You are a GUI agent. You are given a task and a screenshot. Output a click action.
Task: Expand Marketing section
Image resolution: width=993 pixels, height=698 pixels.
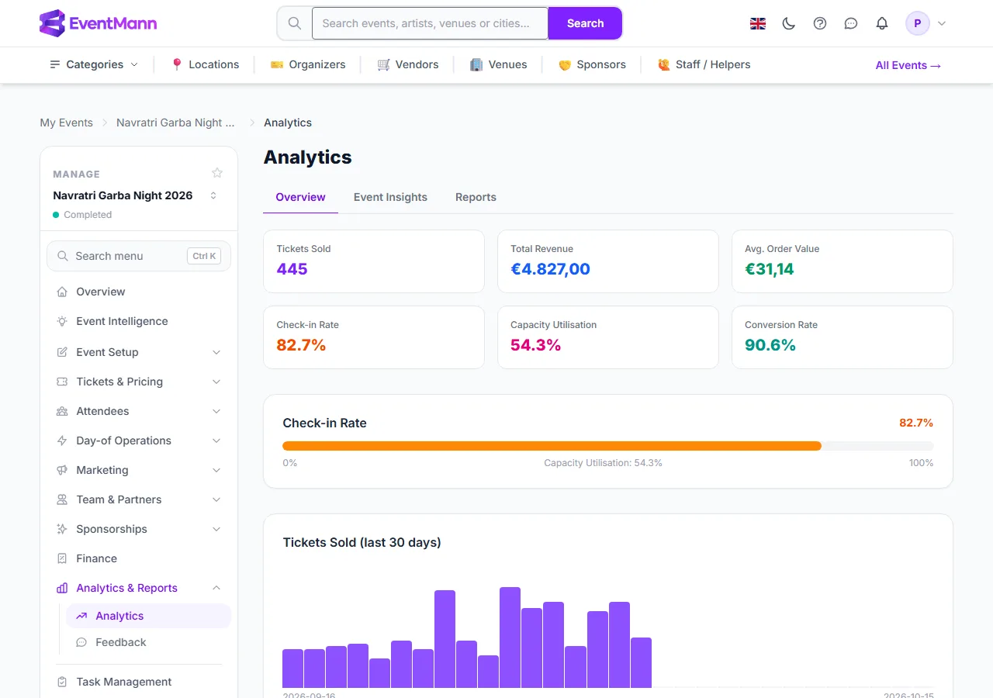tap(216, 470)
